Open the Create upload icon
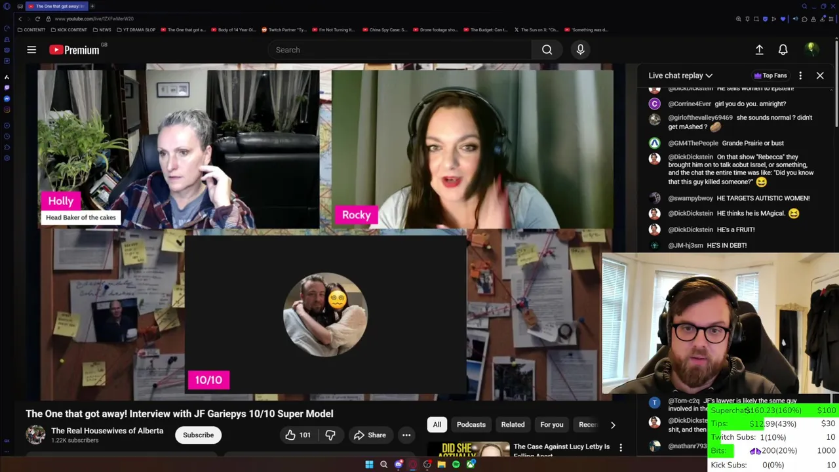Image resolution: width=839 pixels, height=472 pixels. point(759,50)
